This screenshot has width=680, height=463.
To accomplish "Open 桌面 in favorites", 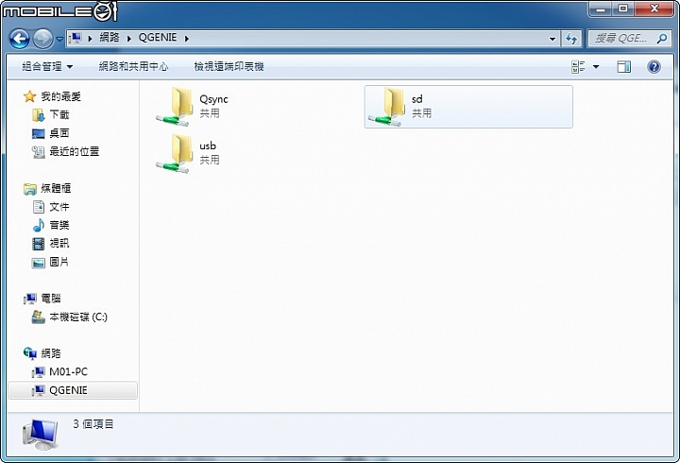I will pos(59,133).
